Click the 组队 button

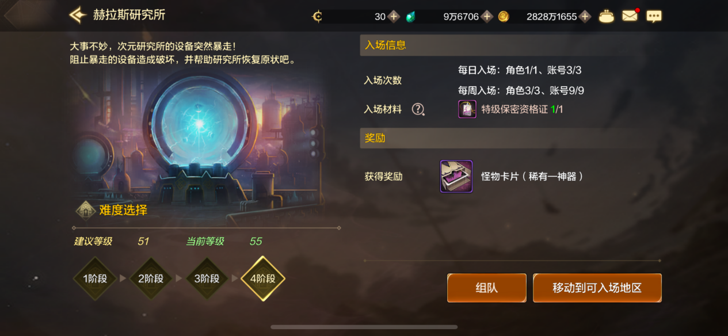pyautogui.click(x=487, y=288)
